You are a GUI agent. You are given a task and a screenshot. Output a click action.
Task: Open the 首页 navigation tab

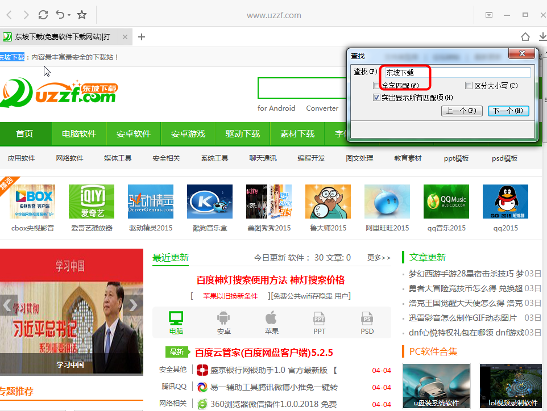pyautogui.click(x=25, y=134)
